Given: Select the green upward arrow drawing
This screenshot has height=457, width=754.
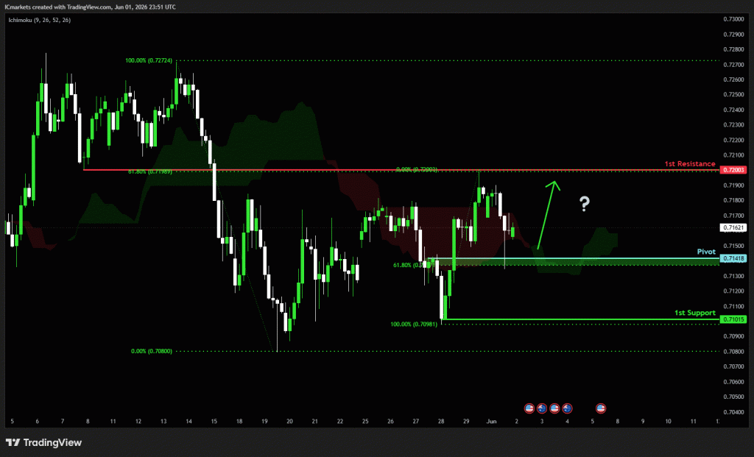Looking at the screenshot, I should click(x=549, y=215).
